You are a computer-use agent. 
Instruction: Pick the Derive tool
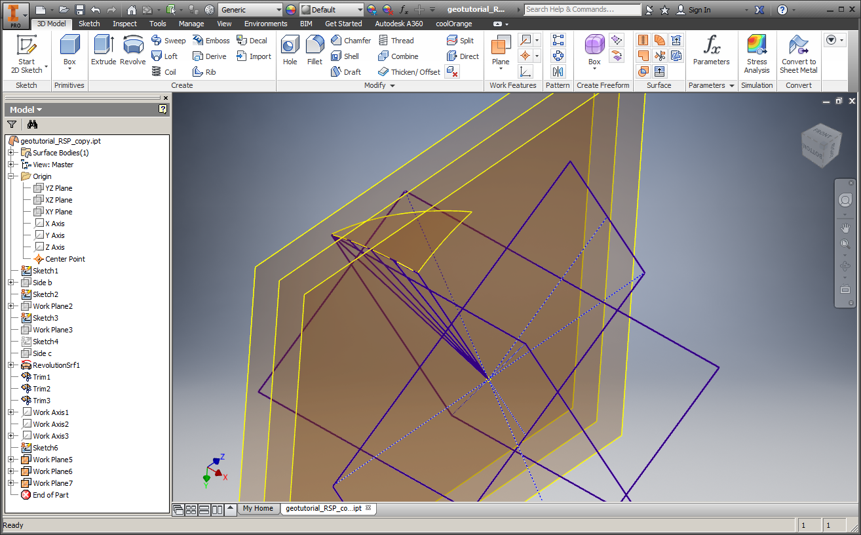click(x=210, y=56)
